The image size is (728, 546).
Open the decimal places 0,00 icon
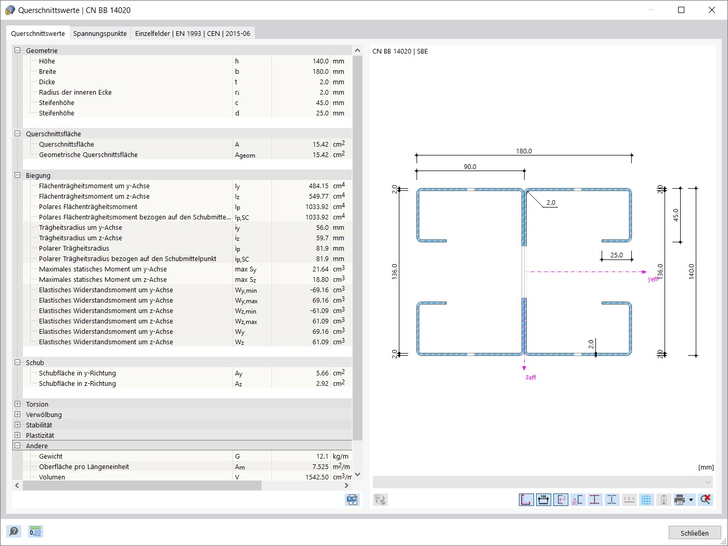[35, 531]
